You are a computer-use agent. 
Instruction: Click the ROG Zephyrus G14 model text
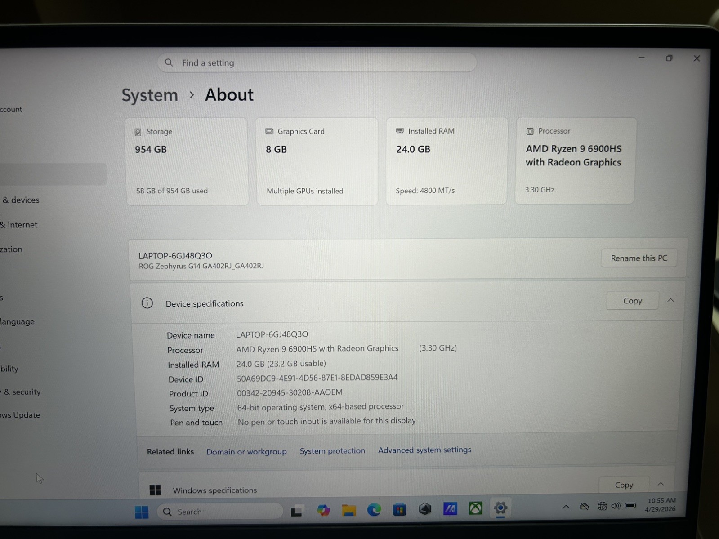(x=201, y=266)
